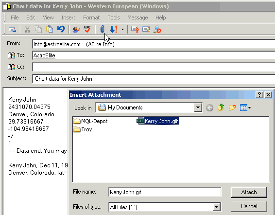This screenshot has height=215, width=275.
Task: Click the Check Names icon
Action: pyautogui.click(x=76, y=29)
